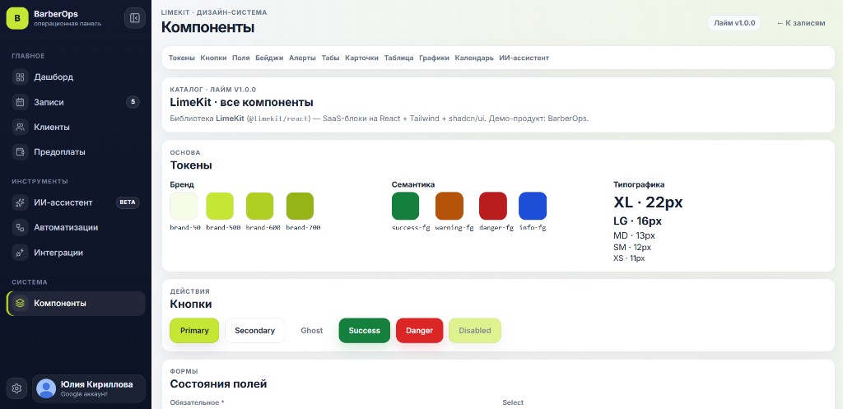Select the warning-fg orange swatch
843x409 pixels.
[449, 206]
